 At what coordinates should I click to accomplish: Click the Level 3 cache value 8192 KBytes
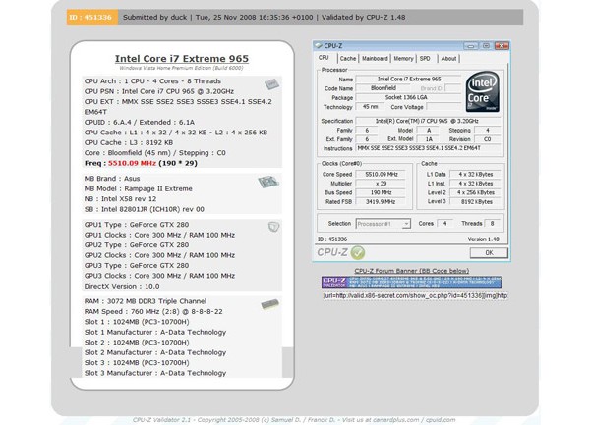pyautogui.click(x=476, y=202)
